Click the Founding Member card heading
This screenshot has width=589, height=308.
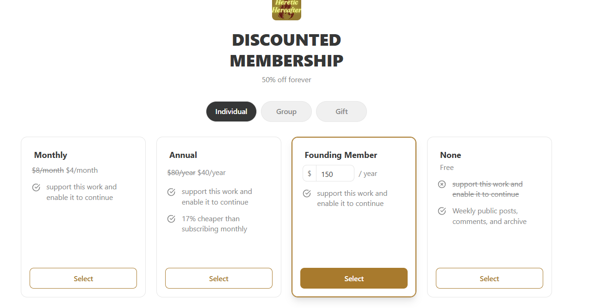click(341, 155)
